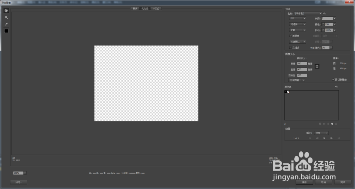Open the 有损 lossy slider arrow
Screen dimensions: 355x189
click(x=335, y=18)
